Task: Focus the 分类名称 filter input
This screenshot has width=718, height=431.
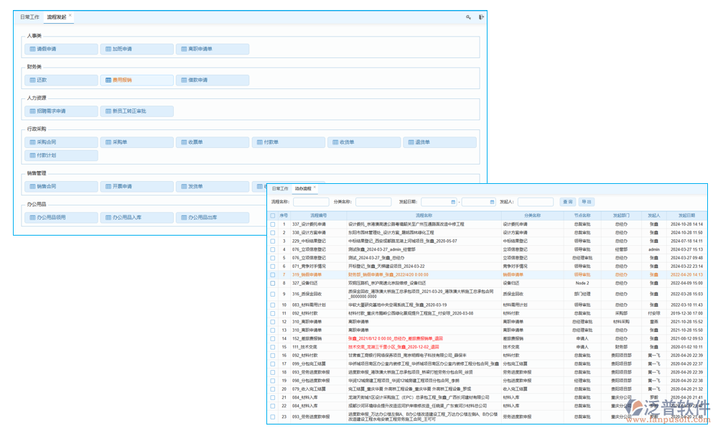Action: pyautogui.click(x=373, y=202)
